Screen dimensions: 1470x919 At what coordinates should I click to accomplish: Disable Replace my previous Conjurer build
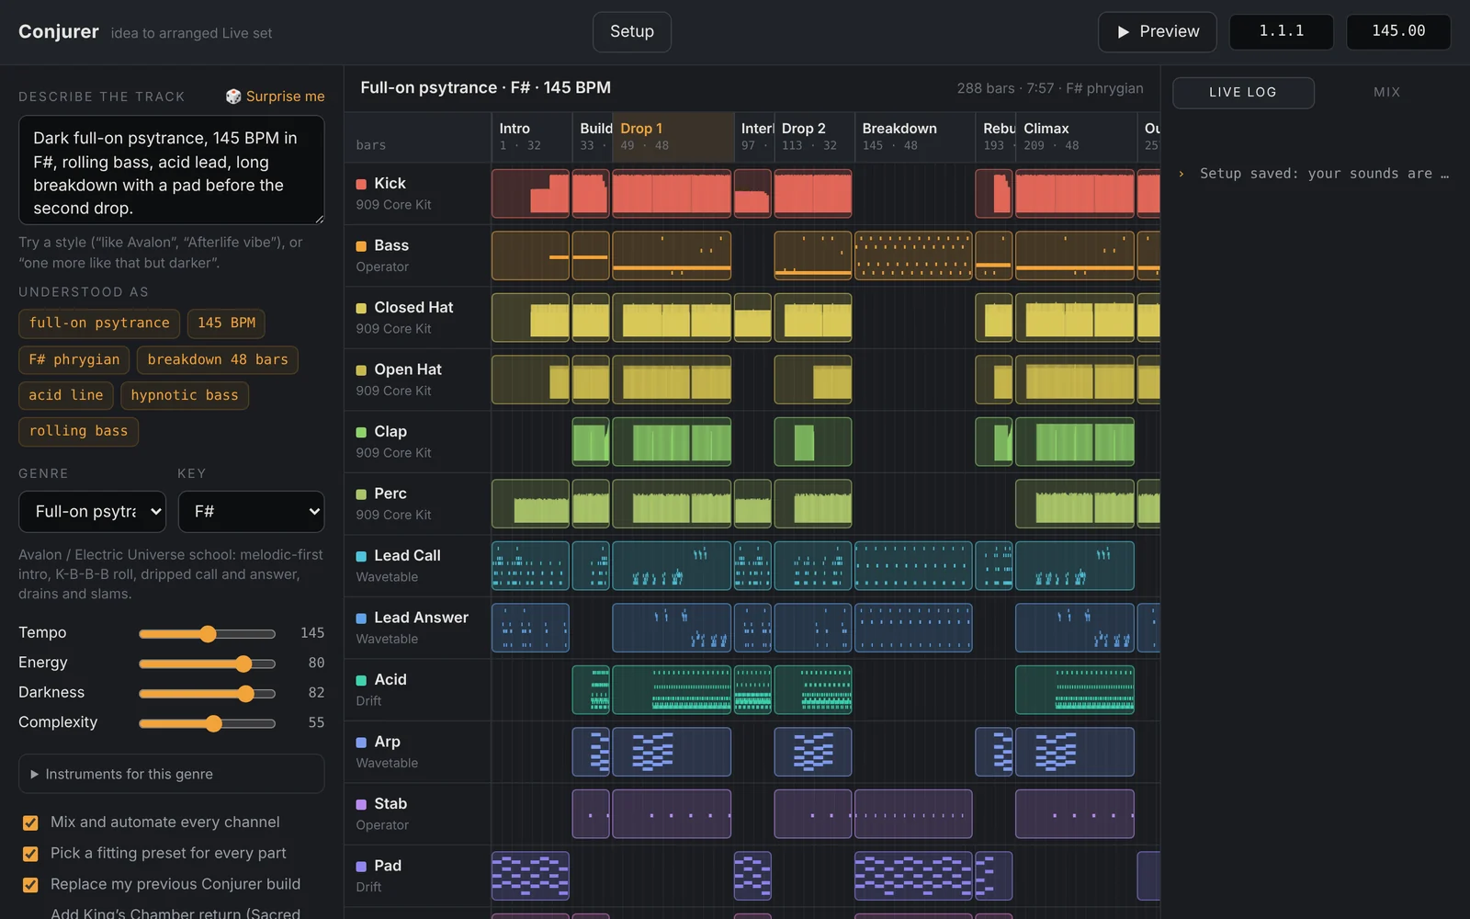30,885
